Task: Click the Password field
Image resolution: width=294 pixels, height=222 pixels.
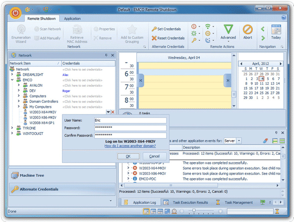Action: [130, 128]
